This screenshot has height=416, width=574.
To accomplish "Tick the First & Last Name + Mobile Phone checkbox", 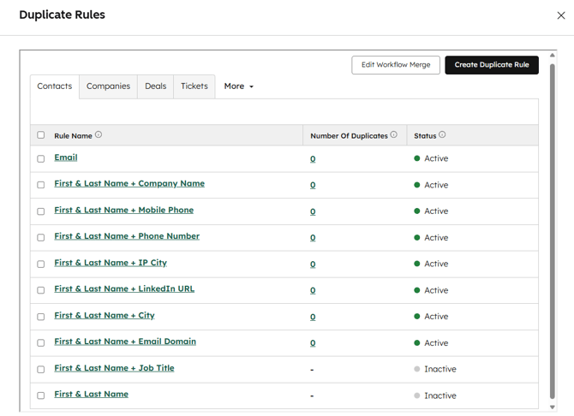I will 40,211.
